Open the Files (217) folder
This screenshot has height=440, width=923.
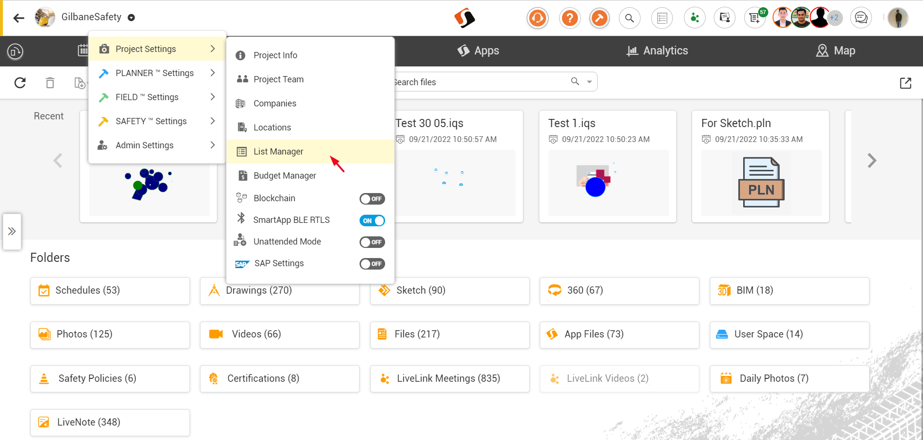click(450, 335)
